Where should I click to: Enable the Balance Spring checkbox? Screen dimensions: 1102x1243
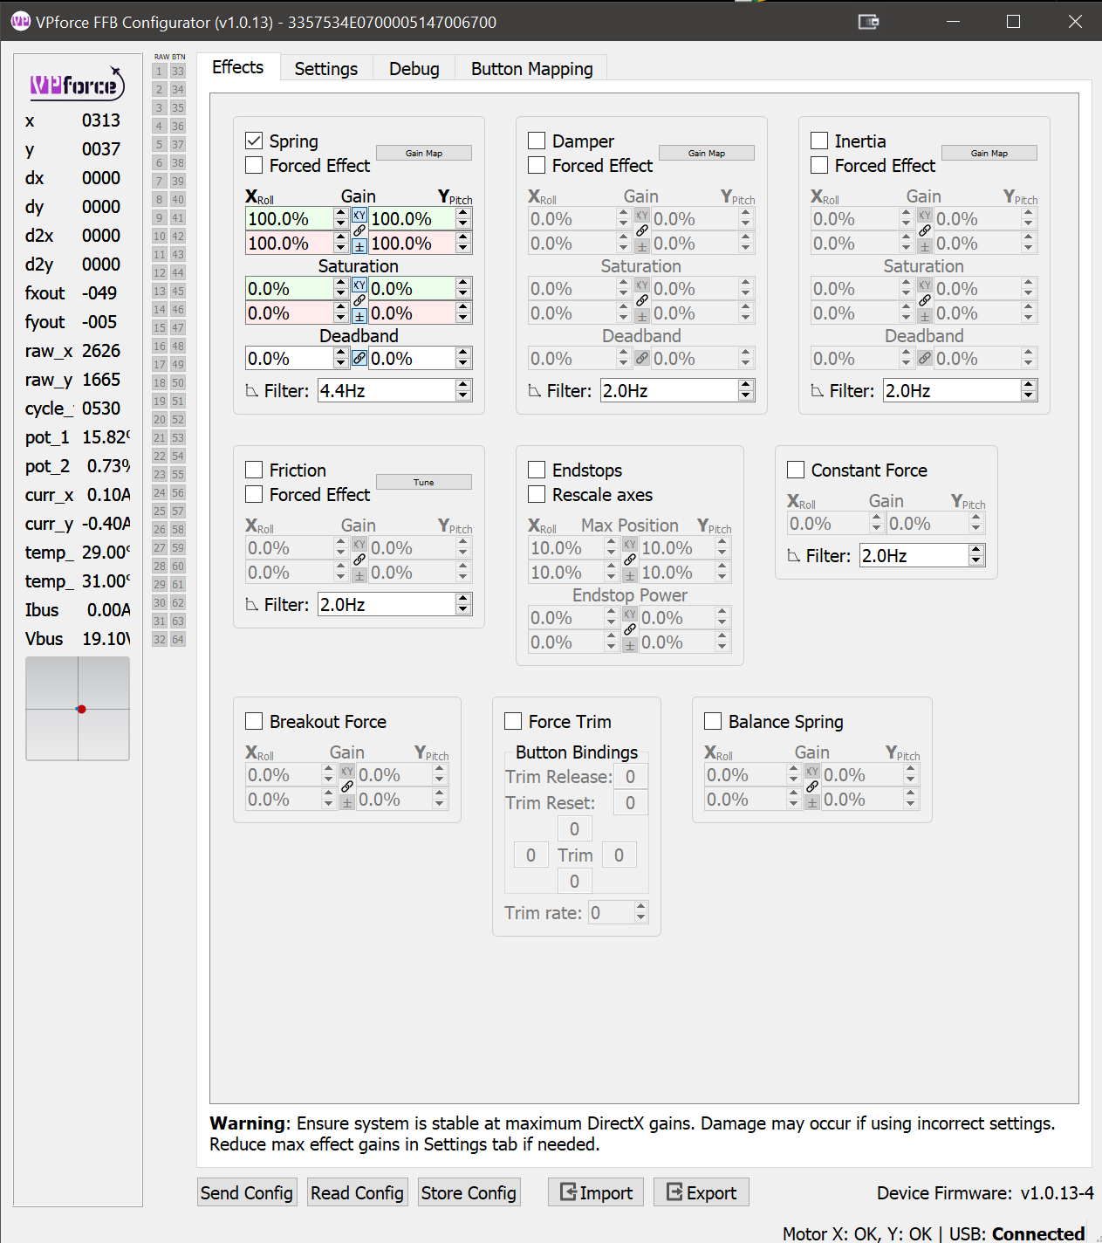click(713, 721)
